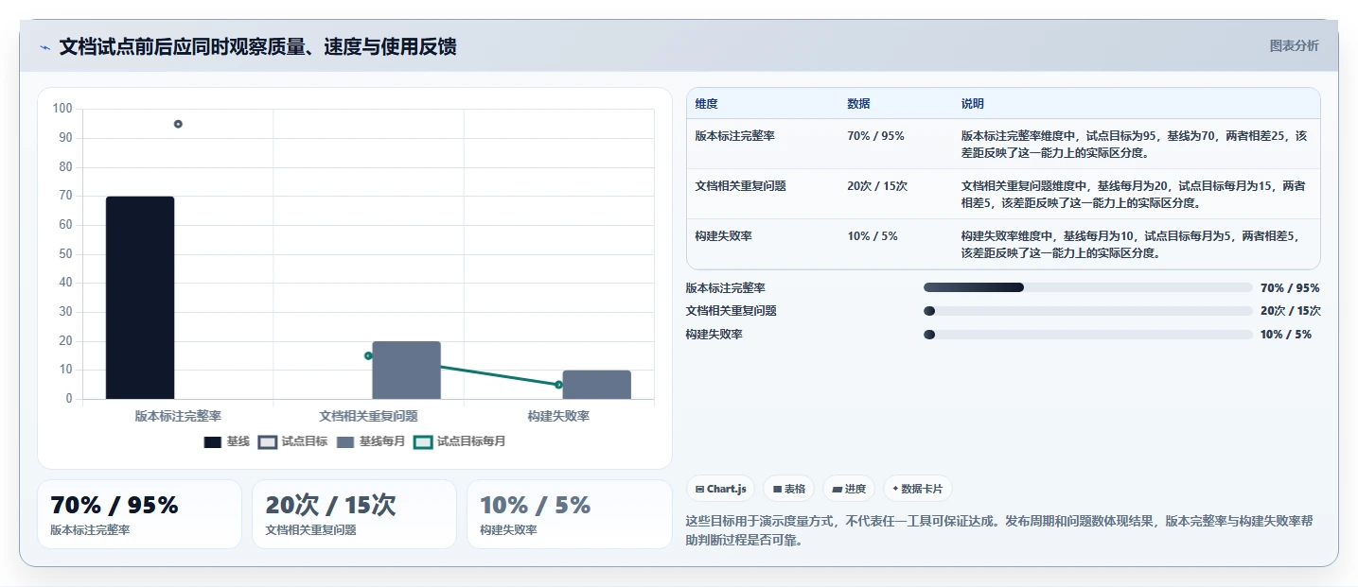Click the 构建失败率 progress bar
Screen dimensions: 1358x587
pos(1088,335)
